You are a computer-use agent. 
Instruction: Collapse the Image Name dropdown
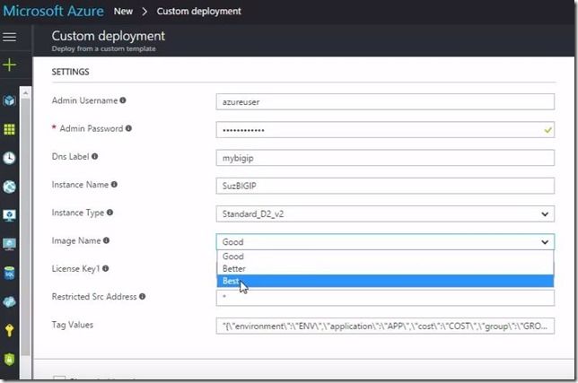coord(545,241)
